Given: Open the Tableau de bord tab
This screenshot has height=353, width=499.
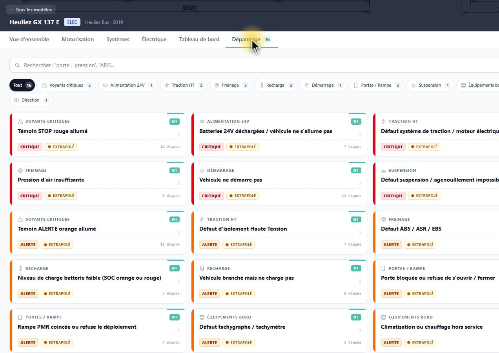Looking at the screenshot, I should coord(199,39).
